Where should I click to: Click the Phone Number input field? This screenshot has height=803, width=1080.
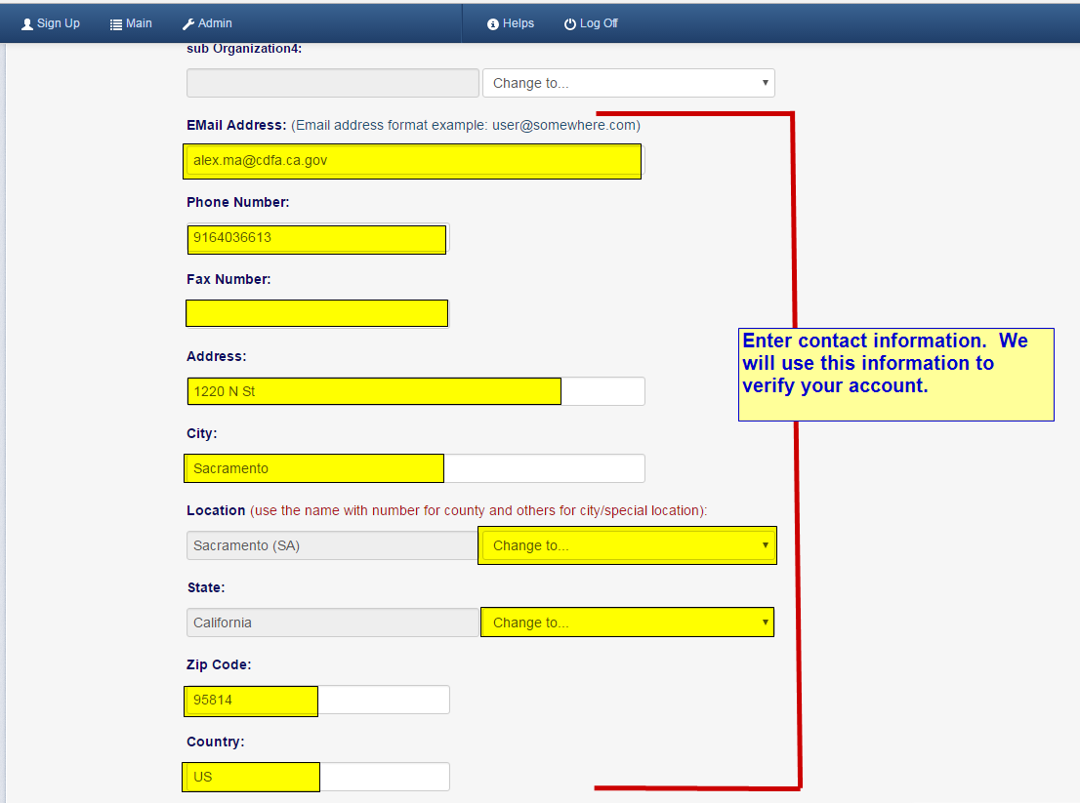(x=317, y=237)
